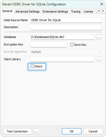
Task: Switch to the General tab
Action: coord(7,11)
